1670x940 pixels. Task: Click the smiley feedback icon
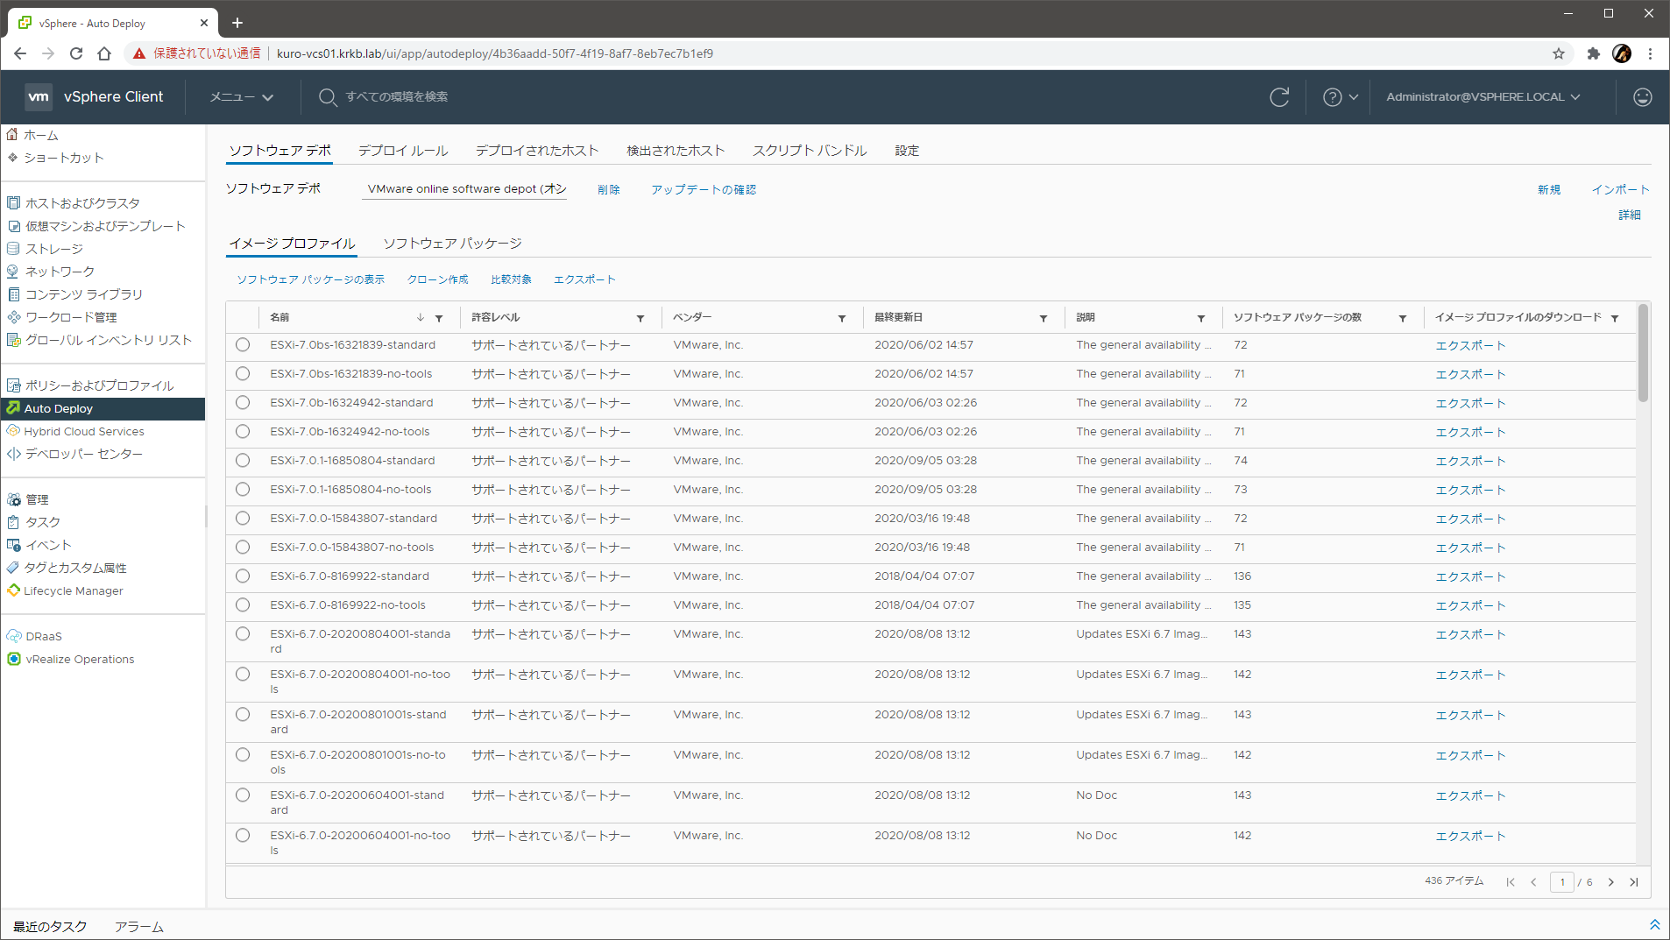[x=1642, y=97]
